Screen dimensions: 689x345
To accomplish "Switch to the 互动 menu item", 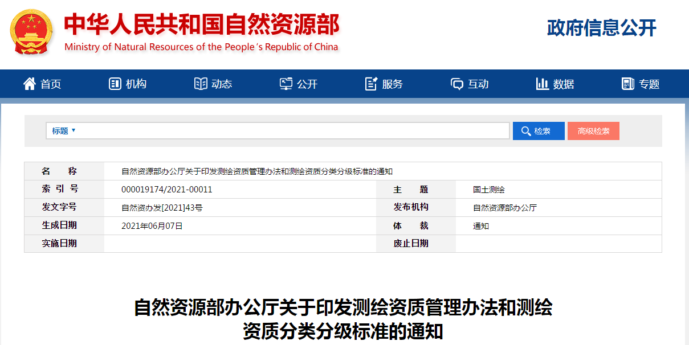I will click(468, 83).
